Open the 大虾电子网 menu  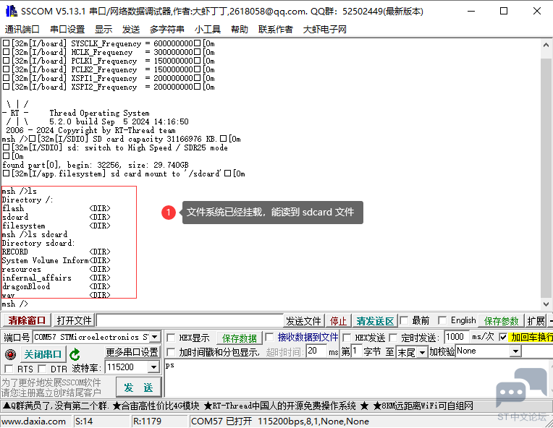325,29
